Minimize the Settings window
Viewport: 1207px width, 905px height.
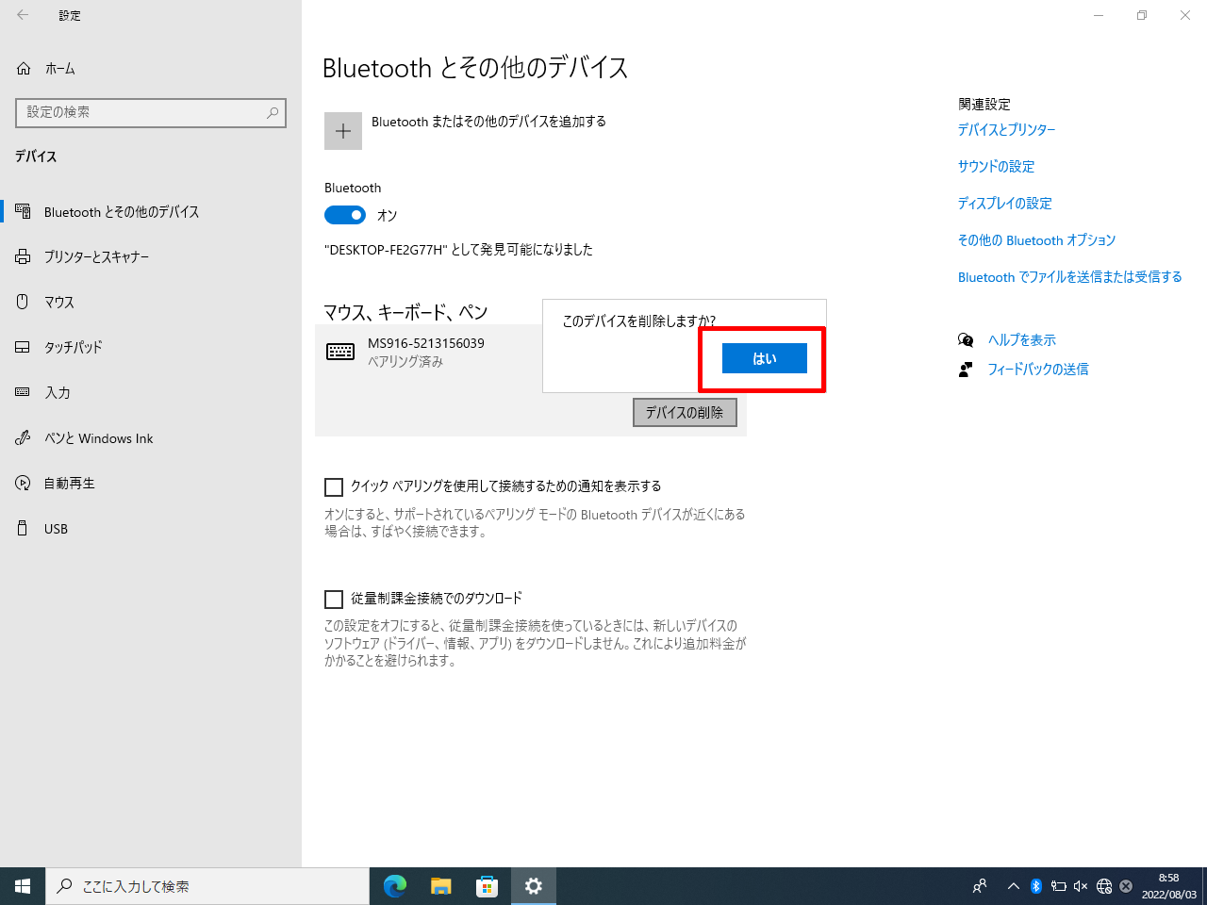point(1099,15)
